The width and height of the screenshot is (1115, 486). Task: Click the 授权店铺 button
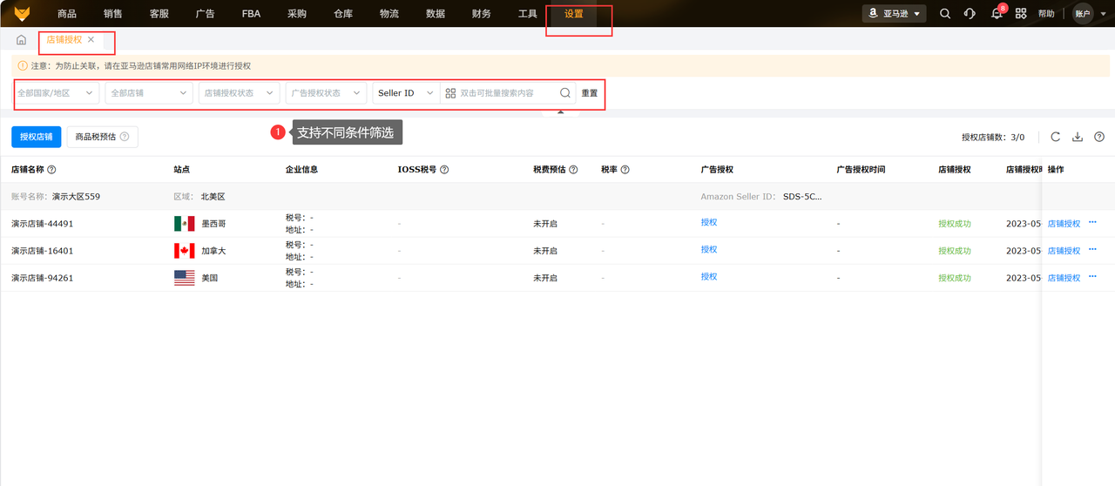(x=36, y=137)
